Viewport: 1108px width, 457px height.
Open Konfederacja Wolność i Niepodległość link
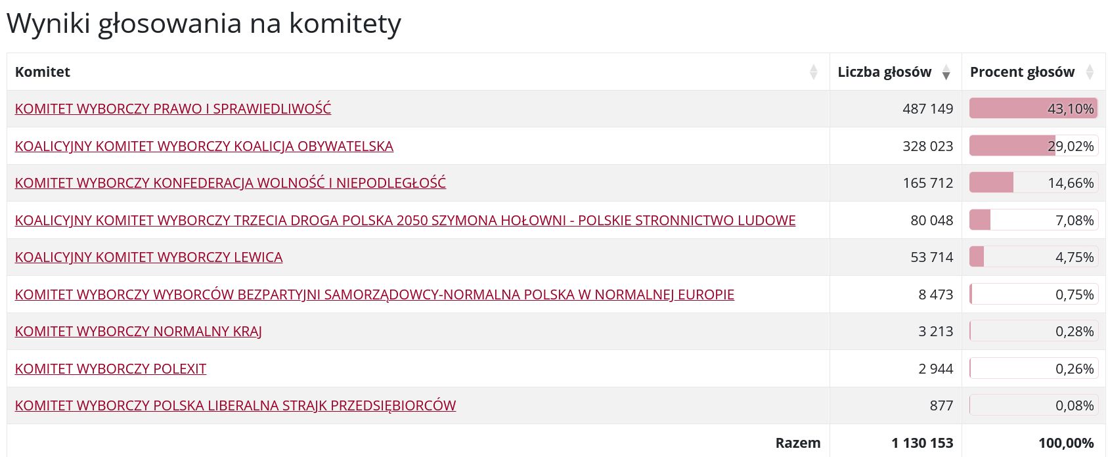(230, 183)
